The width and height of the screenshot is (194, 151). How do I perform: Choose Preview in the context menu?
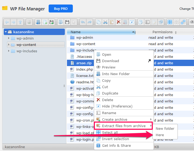pos(124,67)
